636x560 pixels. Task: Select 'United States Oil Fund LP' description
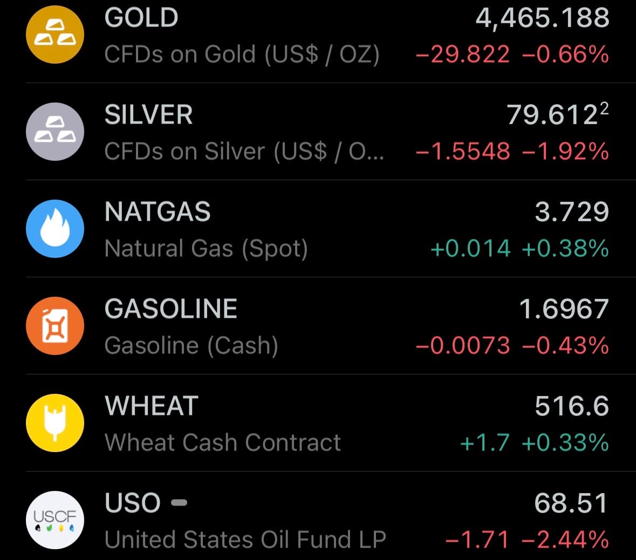click(245, 539)
